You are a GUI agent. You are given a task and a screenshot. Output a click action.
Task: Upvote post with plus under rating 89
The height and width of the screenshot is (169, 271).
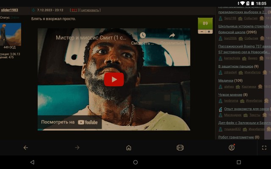click(209, 32)
